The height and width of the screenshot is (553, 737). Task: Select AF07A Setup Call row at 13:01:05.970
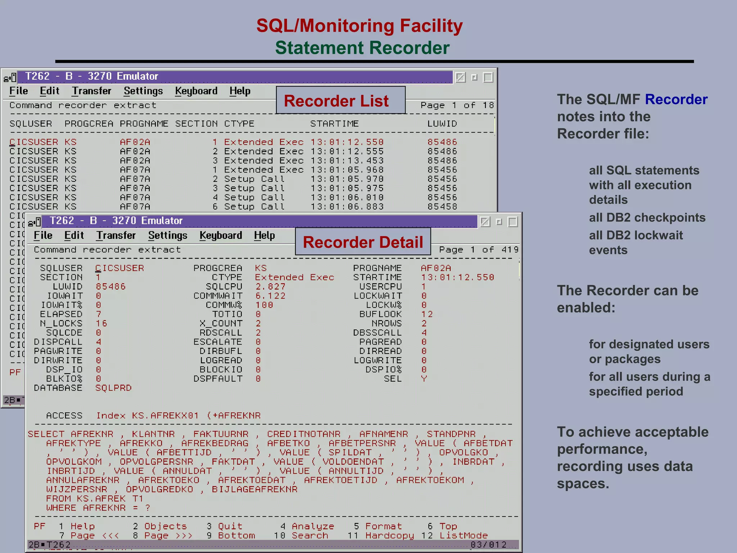coord(233,179)
